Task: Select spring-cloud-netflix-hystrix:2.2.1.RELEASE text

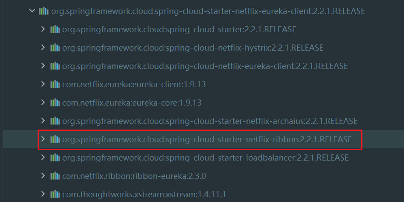Action: [193, 48]
